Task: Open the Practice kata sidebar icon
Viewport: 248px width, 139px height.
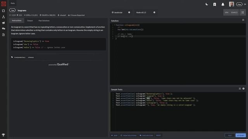Action: [x=3, y=11]
